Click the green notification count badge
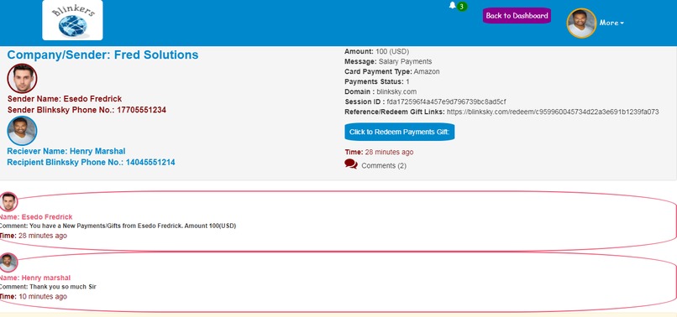The image size is (677, 317). [462, 7]
